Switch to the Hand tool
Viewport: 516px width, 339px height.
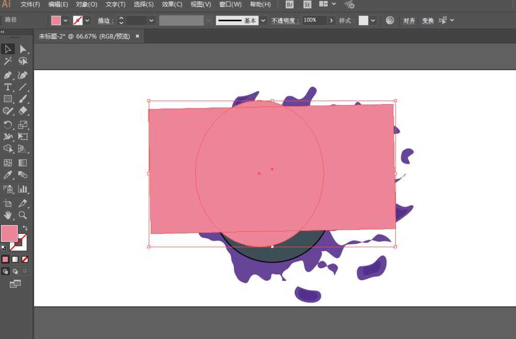[8, 215]
